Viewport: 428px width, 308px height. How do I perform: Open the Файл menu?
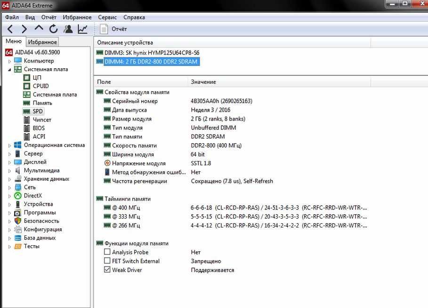(x=12, y=17)
